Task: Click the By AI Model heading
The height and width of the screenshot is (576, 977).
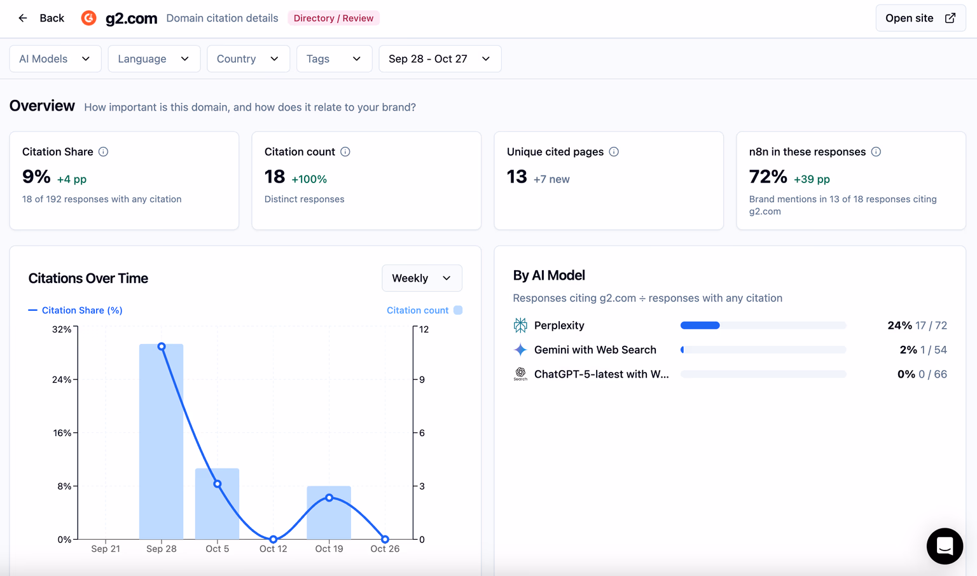Action: (549, 275)
